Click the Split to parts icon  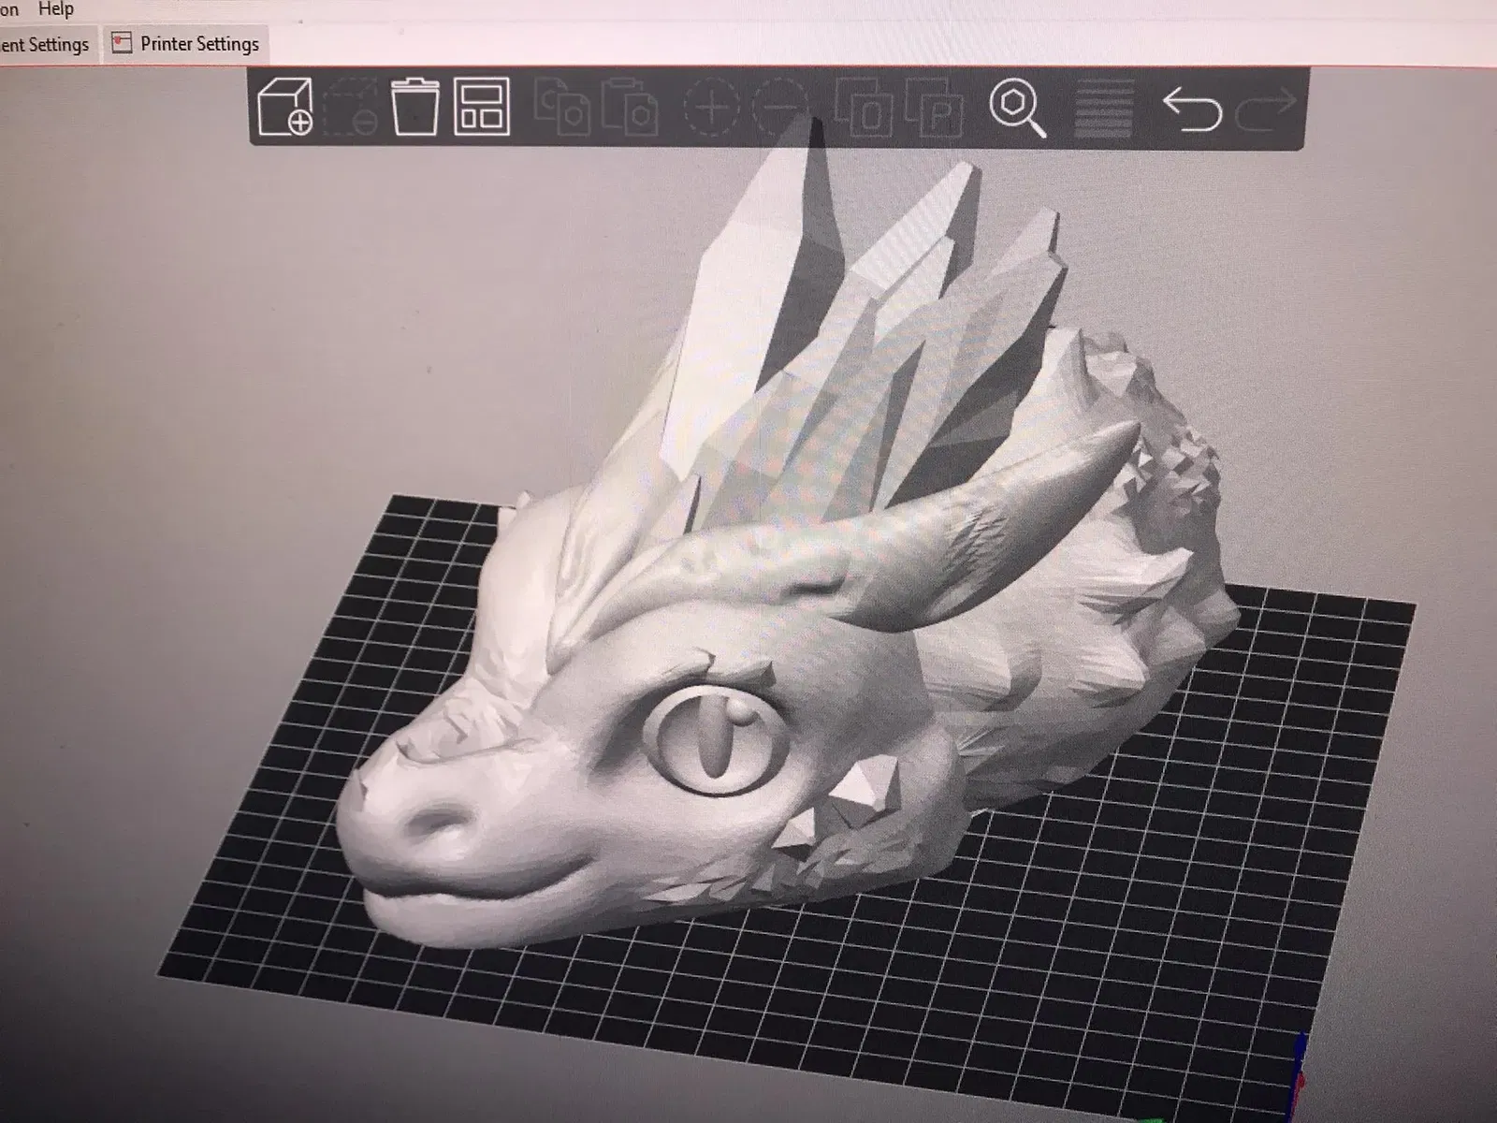tap(936, 108)
